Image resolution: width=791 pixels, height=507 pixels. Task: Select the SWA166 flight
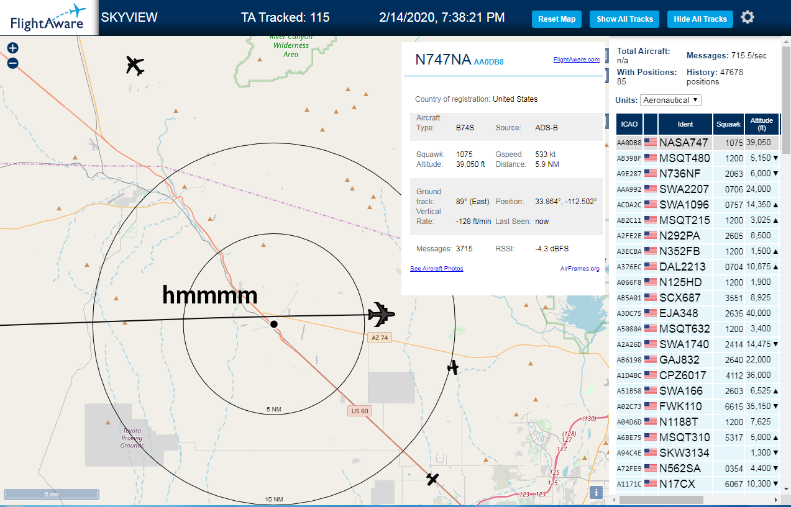[697, 391]
